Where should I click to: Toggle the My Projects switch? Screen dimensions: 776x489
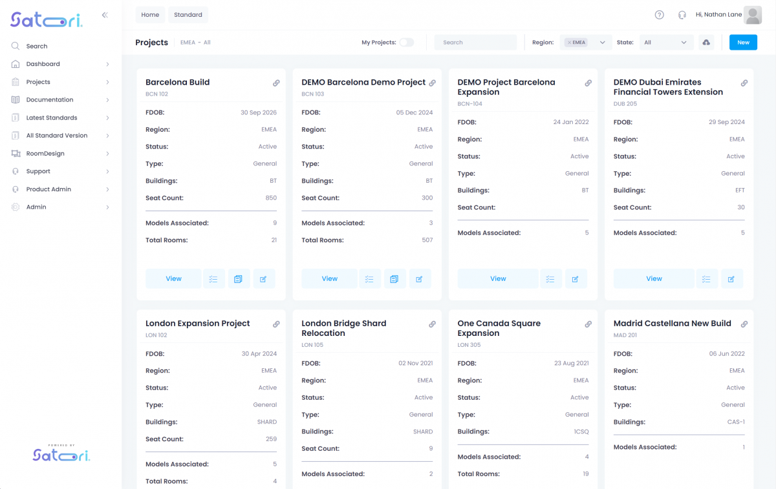pyautogui.click(x=406, y=43)
